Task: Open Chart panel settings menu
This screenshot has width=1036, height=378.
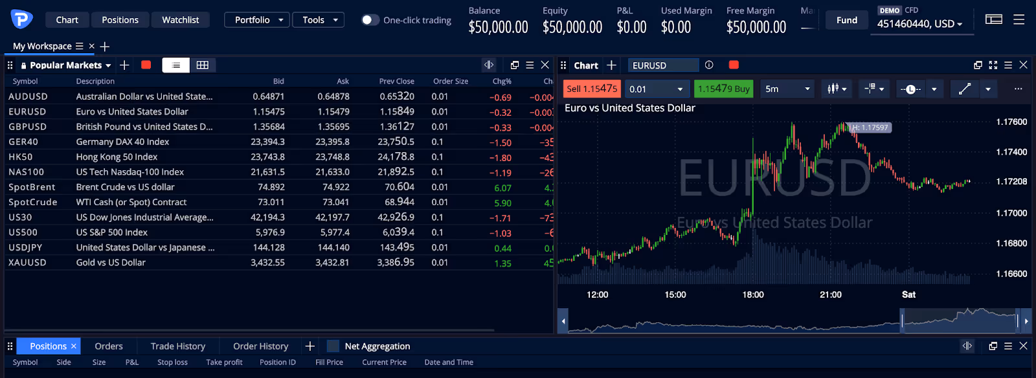Action: tap(1008, 65)
